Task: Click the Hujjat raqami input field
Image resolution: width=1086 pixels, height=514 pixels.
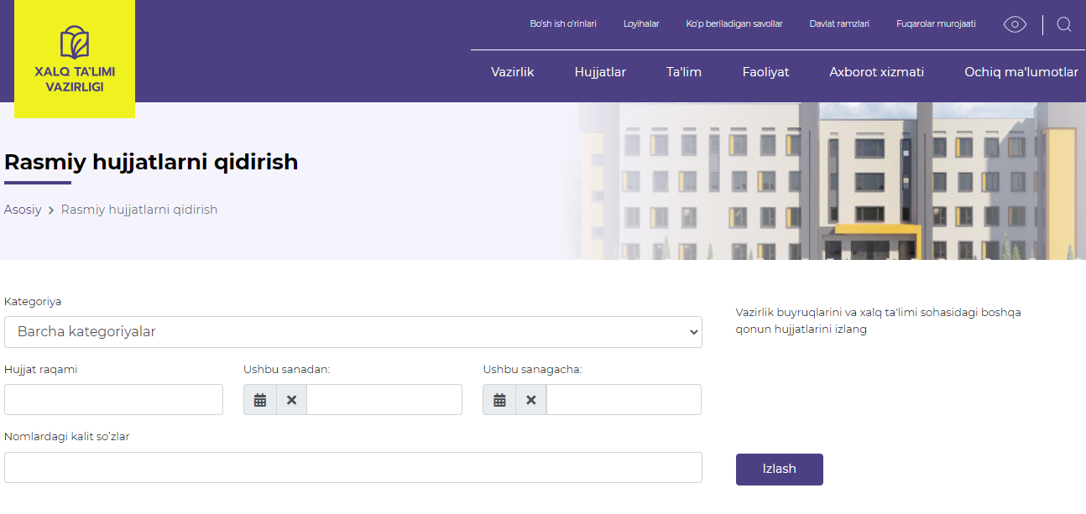Action: point(113,400)
